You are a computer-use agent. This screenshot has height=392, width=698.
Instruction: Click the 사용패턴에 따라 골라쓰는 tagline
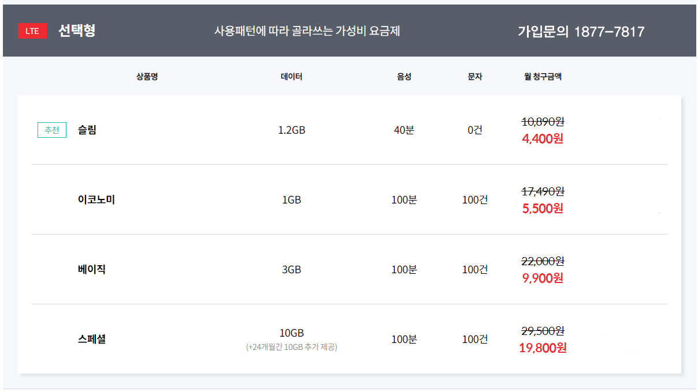point(307,31)
